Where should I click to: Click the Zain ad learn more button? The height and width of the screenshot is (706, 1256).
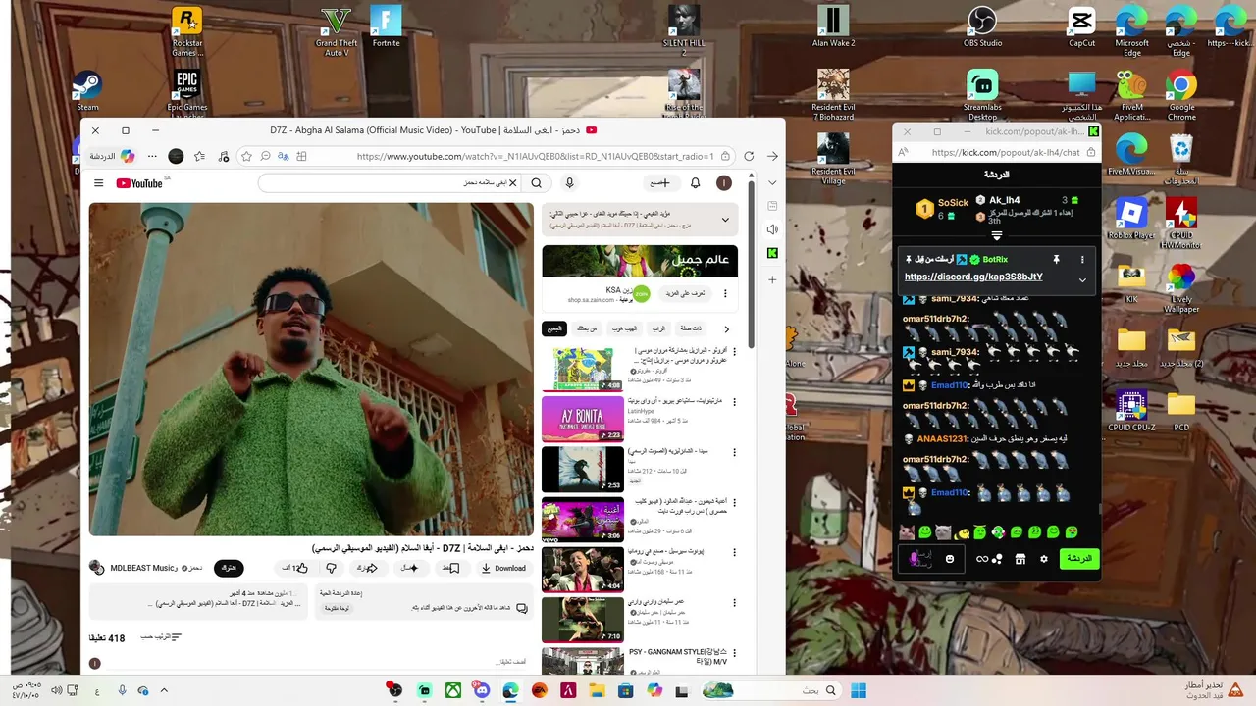point(685,293)
